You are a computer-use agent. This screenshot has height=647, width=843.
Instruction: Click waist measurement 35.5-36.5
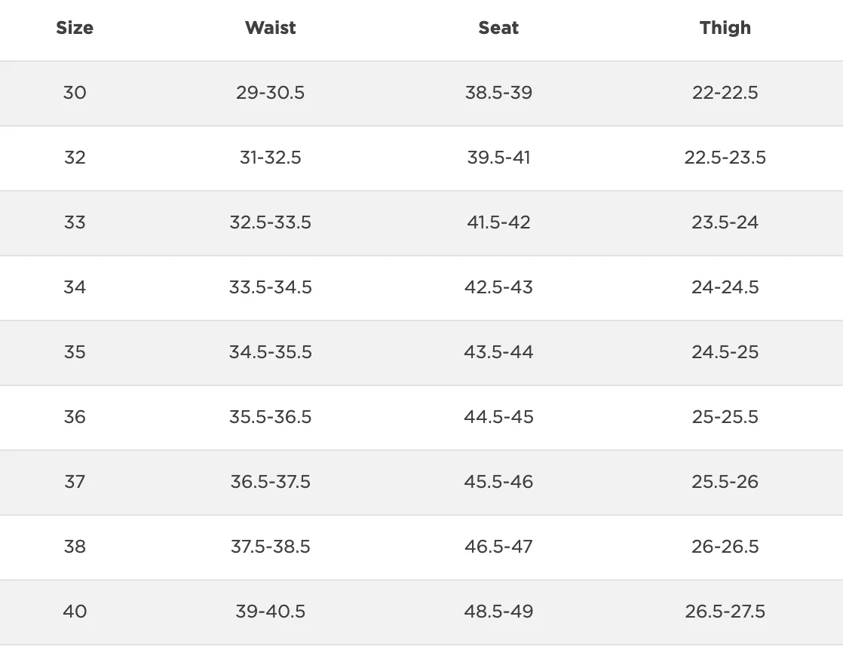click(271, 417)
